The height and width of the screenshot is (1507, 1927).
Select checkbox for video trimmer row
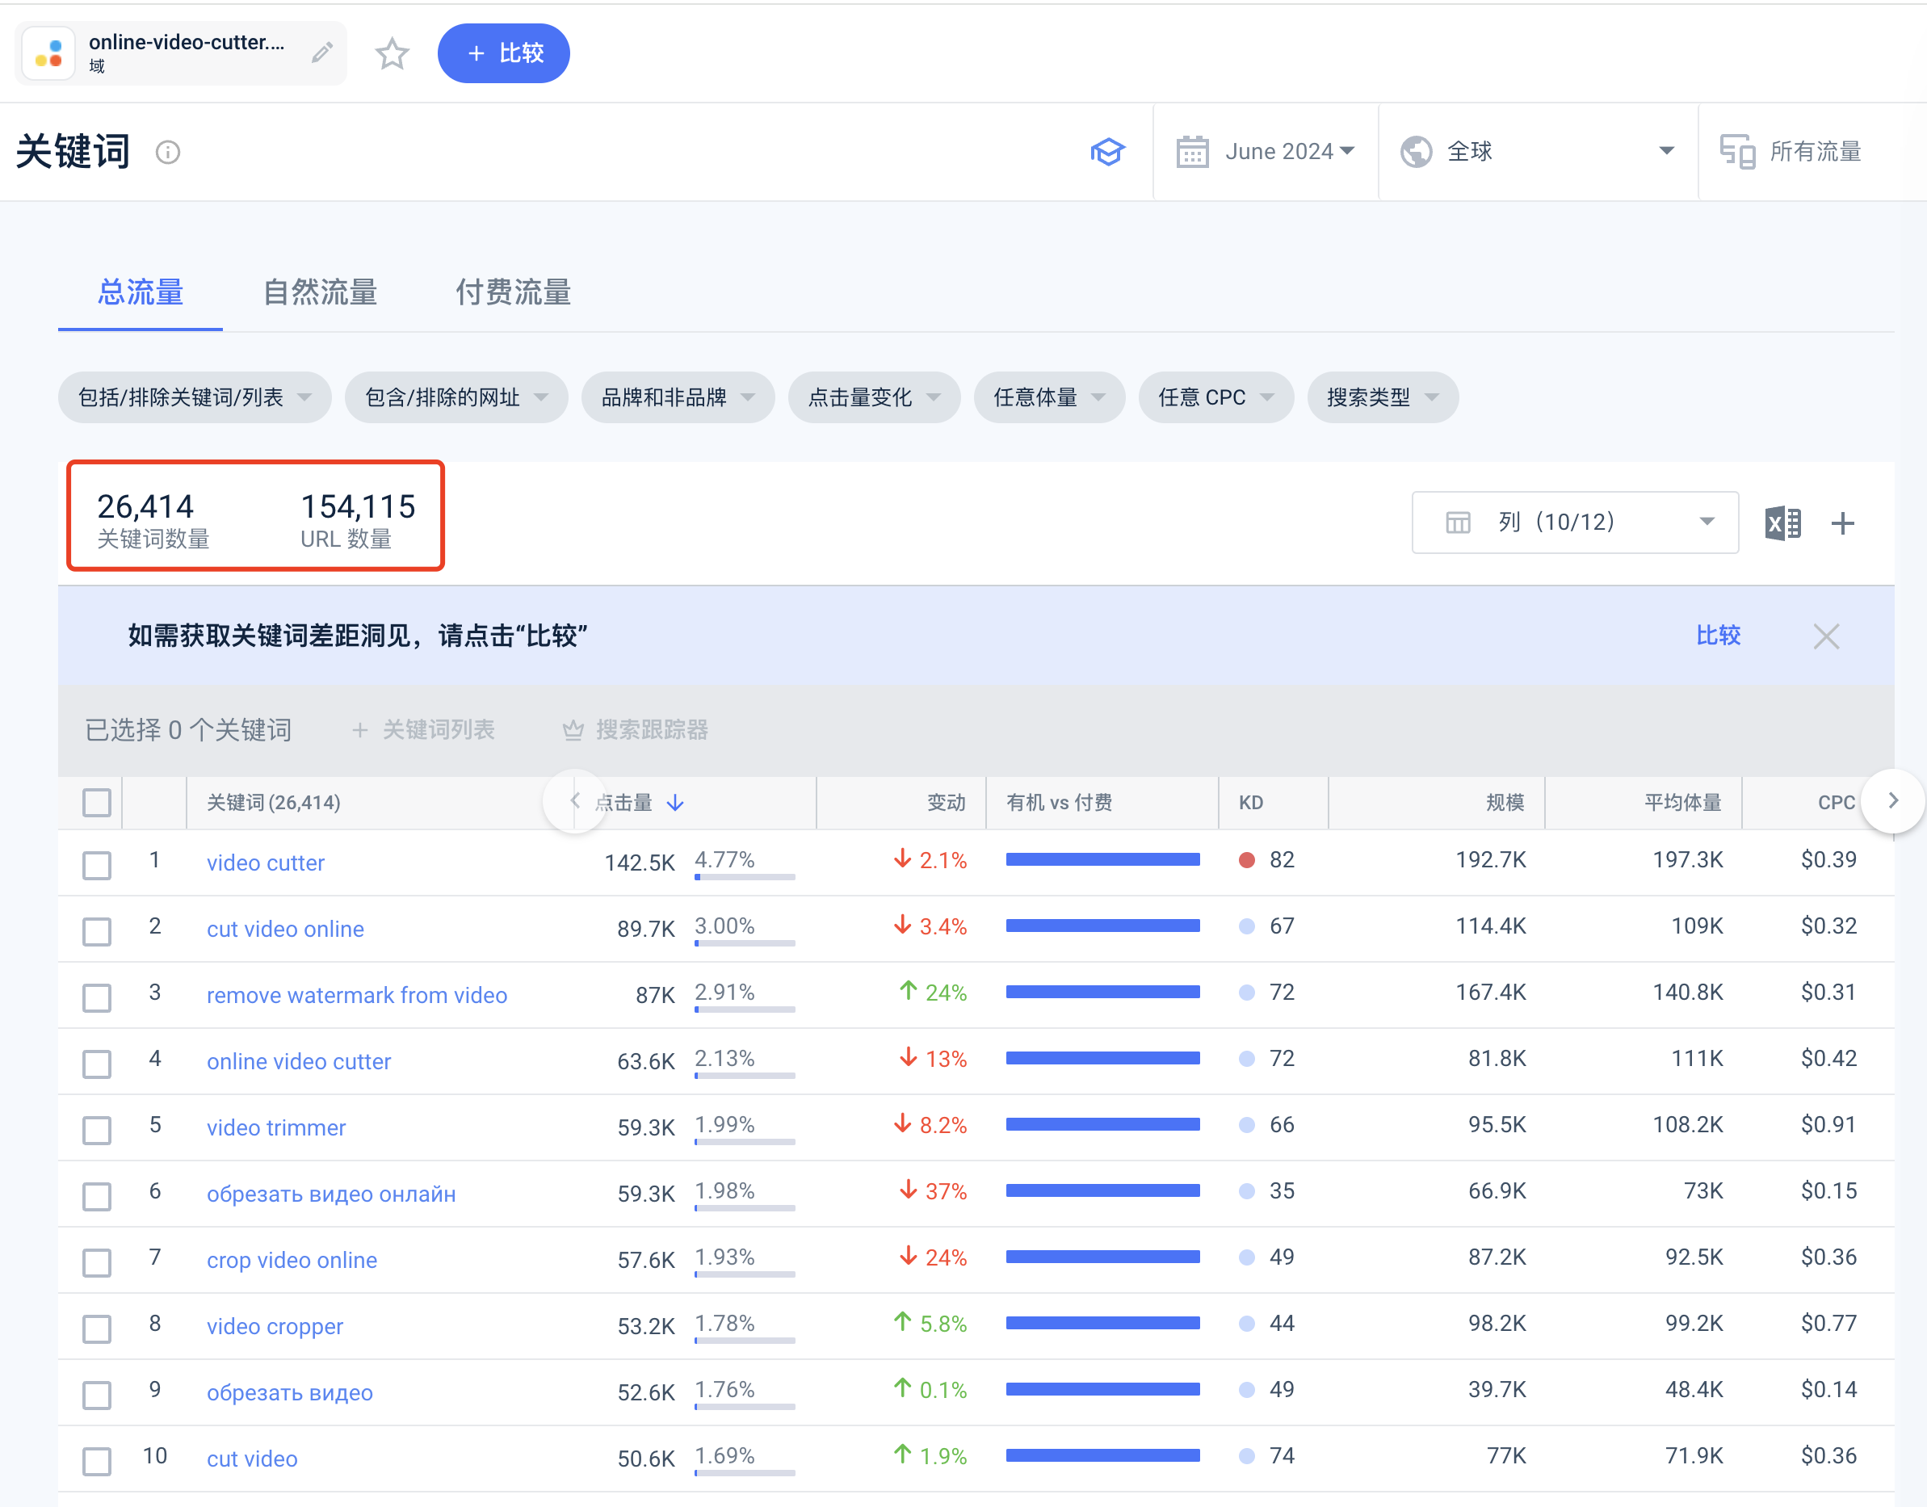point(96,1129)
